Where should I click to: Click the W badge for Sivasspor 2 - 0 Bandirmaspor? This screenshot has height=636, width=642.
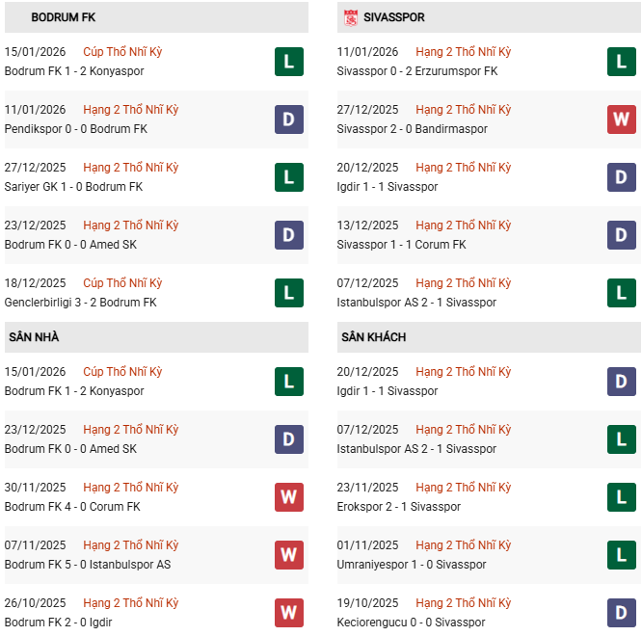(621, 119)
